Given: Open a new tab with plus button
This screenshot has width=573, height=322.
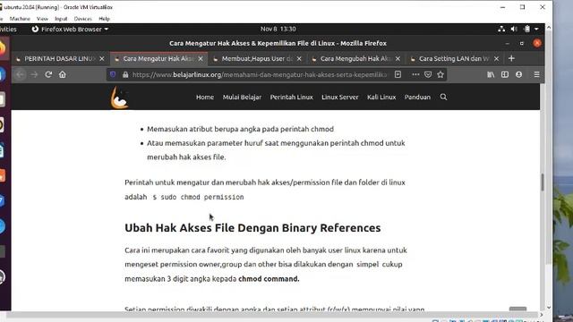Looking at the screenshot, I should click(x=511, y=58).
